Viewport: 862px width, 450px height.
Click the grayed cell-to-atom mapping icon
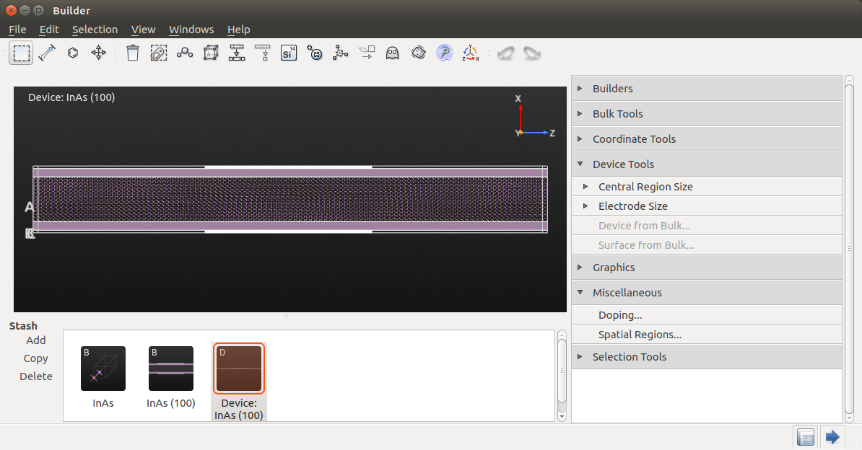coord(263,53)
